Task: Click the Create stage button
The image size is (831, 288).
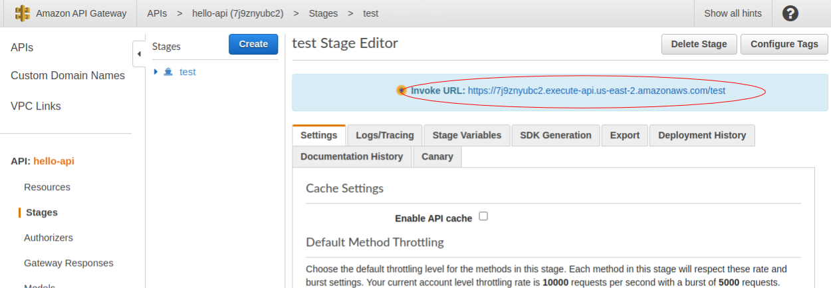Action: click(x=253, y=44)
